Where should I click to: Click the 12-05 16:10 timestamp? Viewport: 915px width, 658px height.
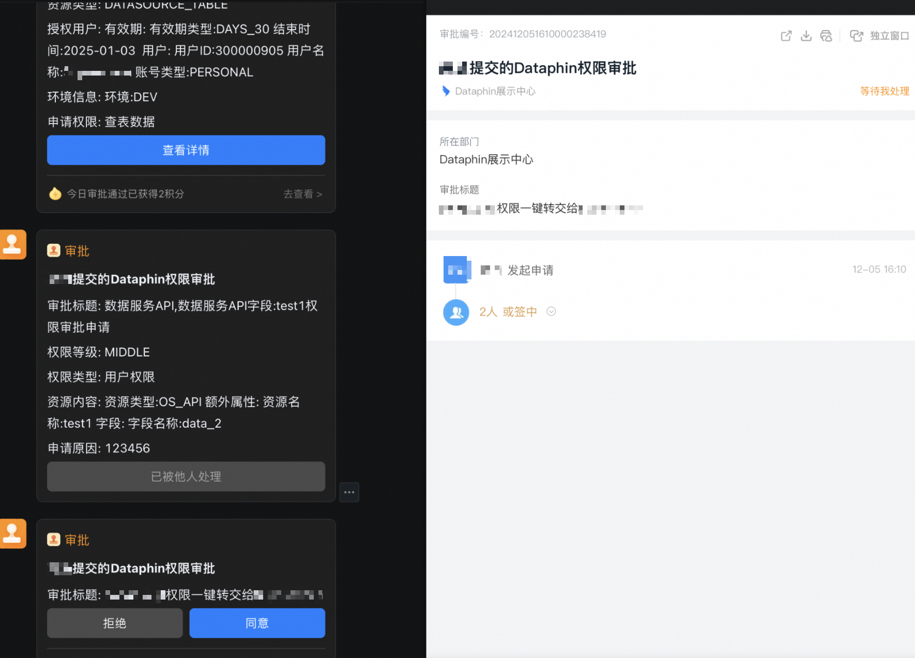[879, 270]
